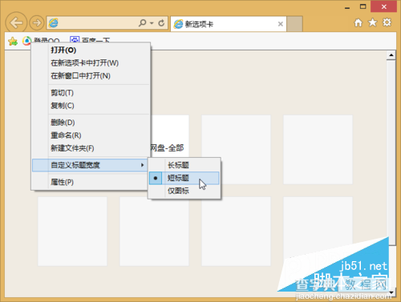Go back with the Back arrow button
Image resolution: width=401 pixels, height=302 pixels.
16,23
